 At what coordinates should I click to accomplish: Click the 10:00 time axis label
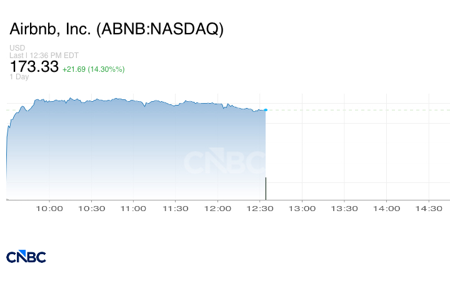coord(49,209)
